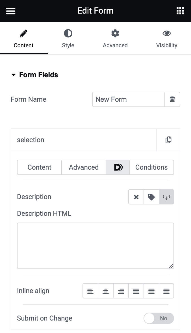Clear Description using the X icon
This screenshot has height=333, width=191.
click(x=136, y=197)
